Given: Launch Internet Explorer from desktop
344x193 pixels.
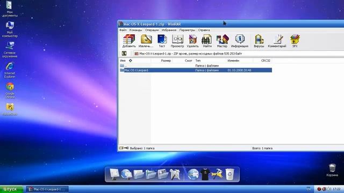Looking at the screenshot, I should [10, 70].
